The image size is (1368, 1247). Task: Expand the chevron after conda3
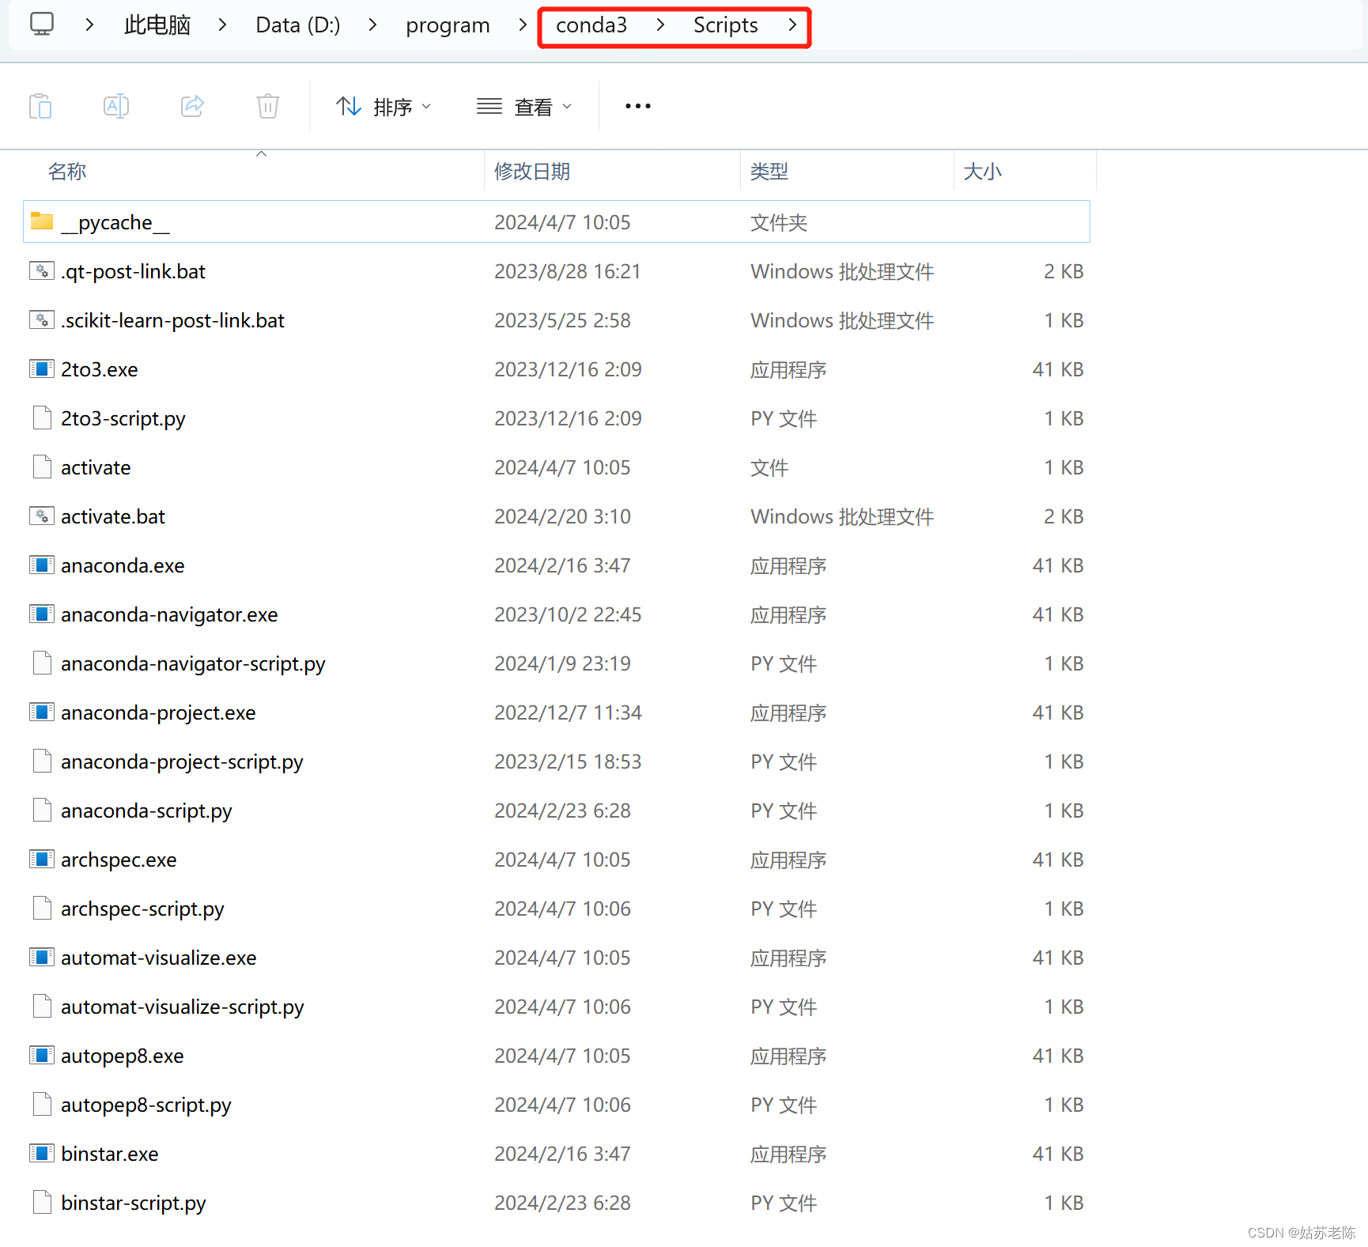click(660, 25)
